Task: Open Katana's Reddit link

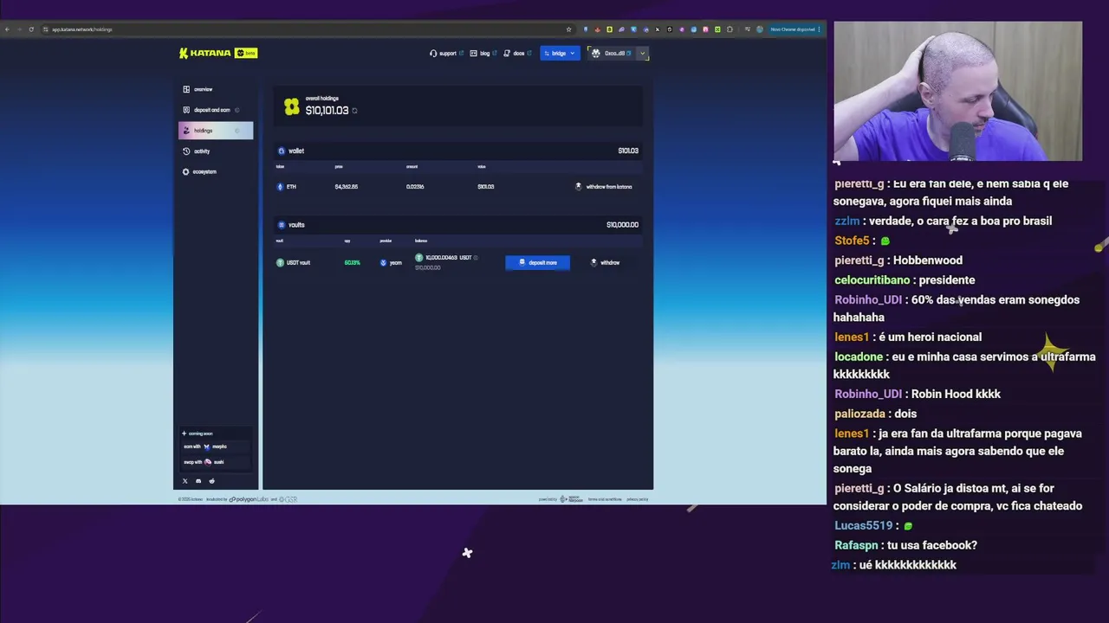Action: (211, 481)
